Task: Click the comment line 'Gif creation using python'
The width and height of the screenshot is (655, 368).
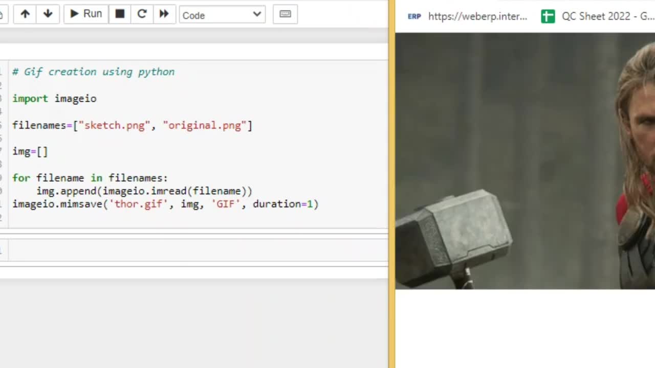Action: tap(93, 72)
